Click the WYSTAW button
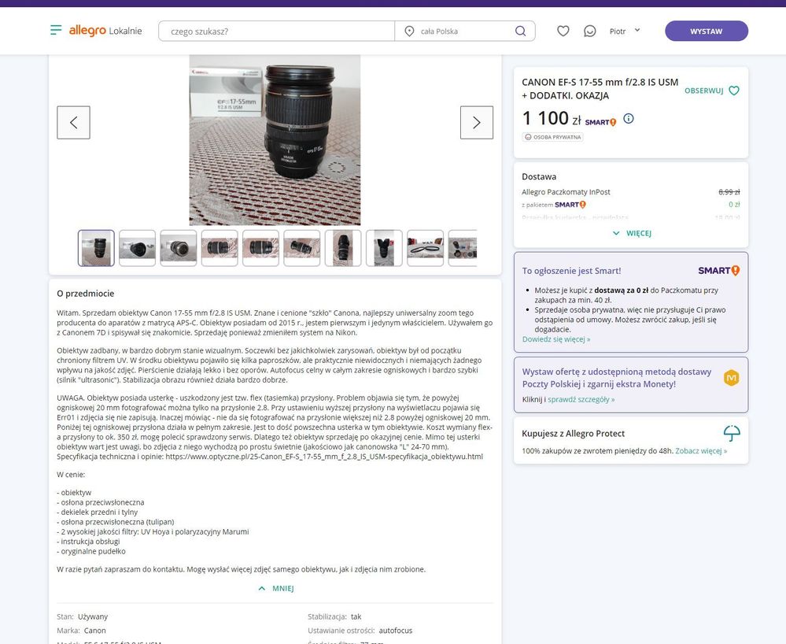 coord(706,31)
